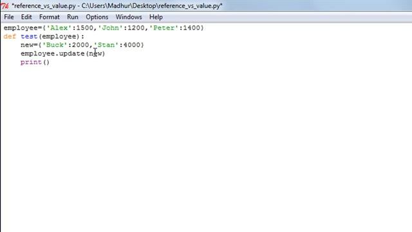Viewport: 412px width, 232px height.
Task: Click the value 1500 in first line
Action: click(x=84, y=28)
